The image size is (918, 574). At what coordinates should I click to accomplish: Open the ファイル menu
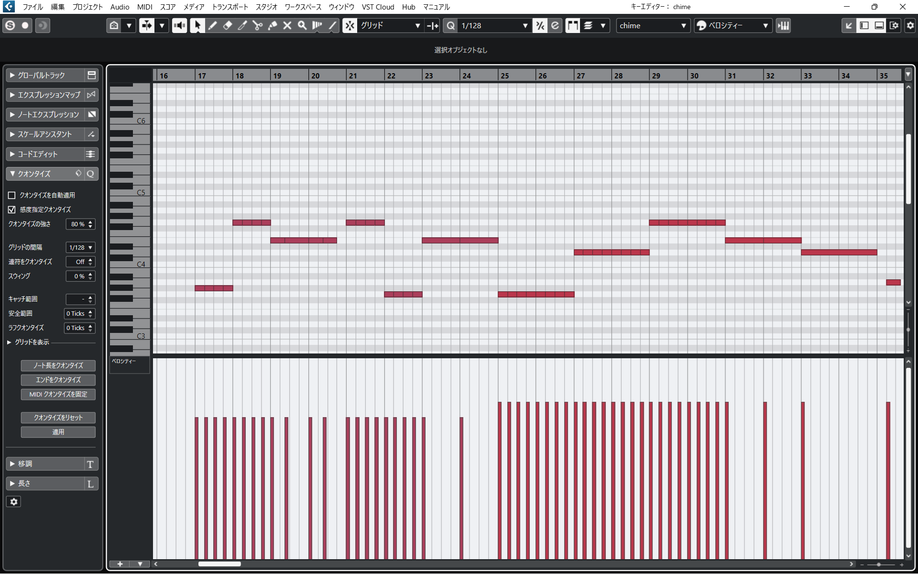pos(33,7)
